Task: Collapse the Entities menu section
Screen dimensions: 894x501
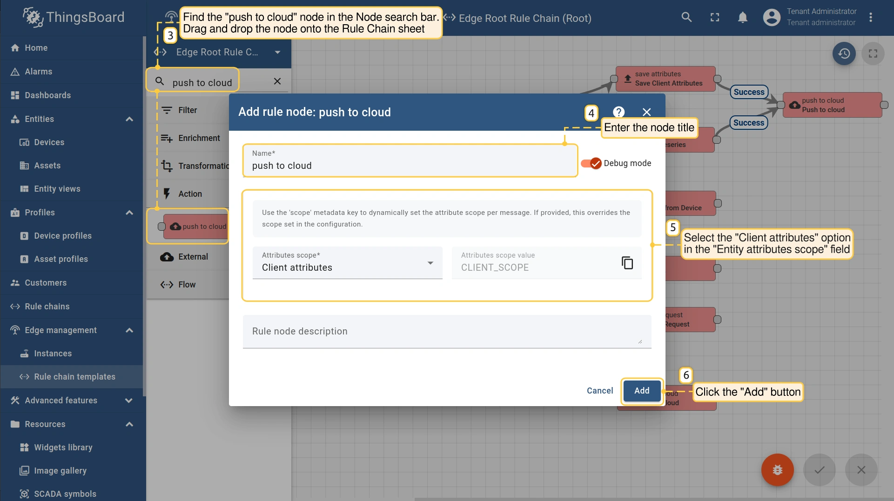Action: pyautogui.click(x=129, y=119)
